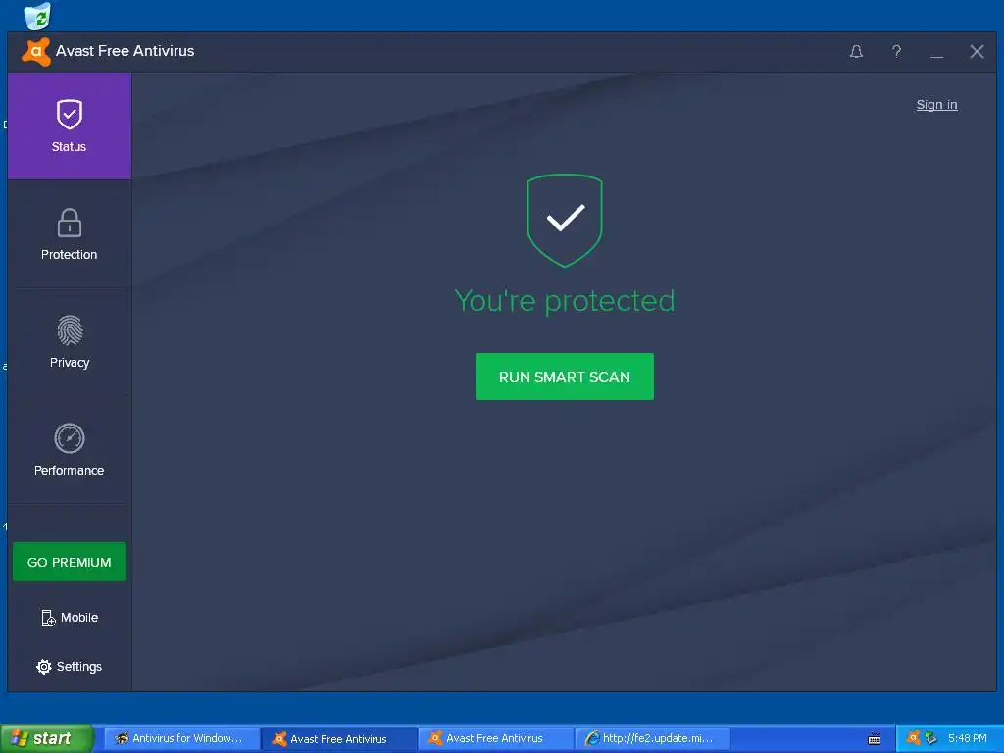Image resolution: width=1004 pixels, height=753 pixels.
Task: Open the Performance section
Action: [x=70, y=449]
